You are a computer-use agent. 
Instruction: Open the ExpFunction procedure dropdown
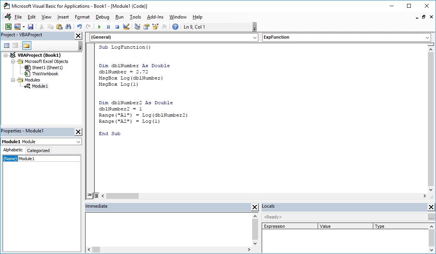point(428,37)
